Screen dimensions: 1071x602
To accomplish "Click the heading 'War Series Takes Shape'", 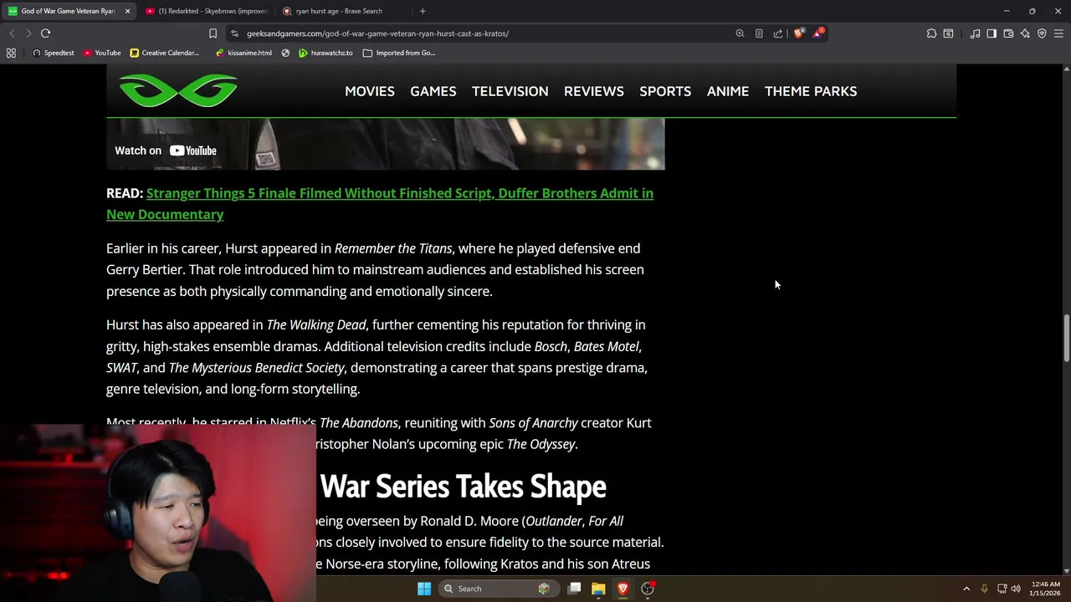I will (x=463, y=487).
